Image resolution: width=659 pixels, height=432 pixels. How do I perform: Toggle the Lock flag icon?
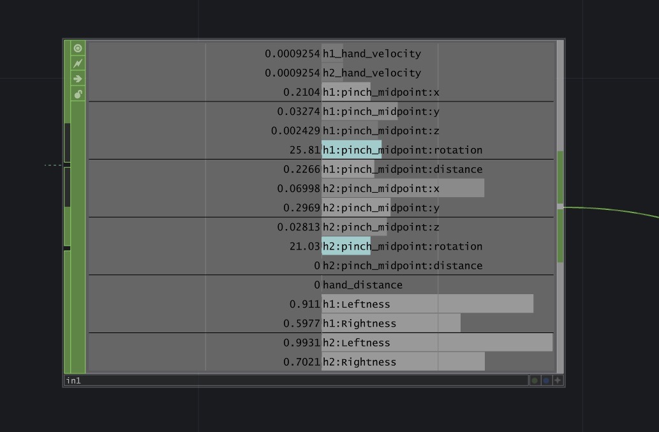pyautogui.click(x=78, y=94)
